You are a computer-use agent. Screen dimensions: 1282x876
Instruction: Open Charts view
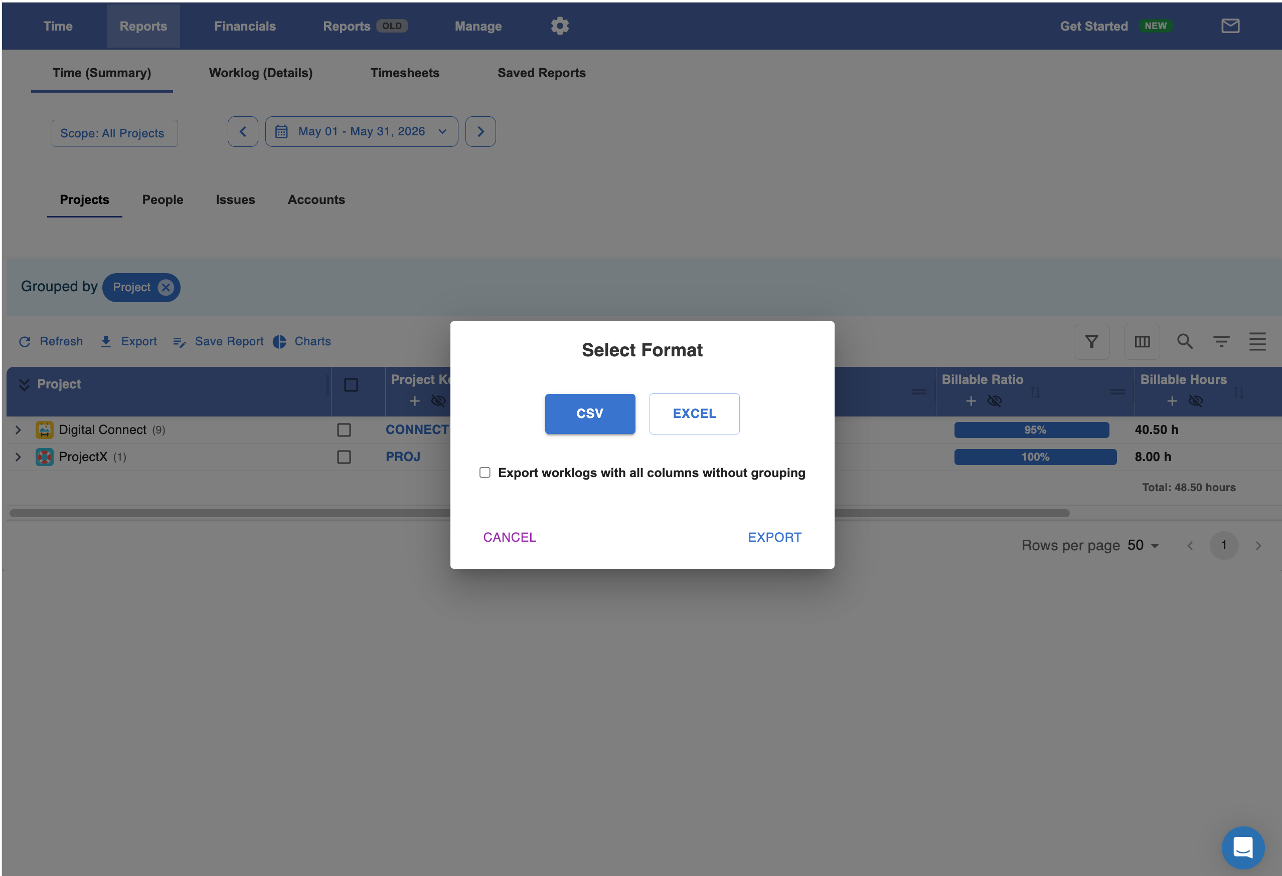tap(302, 342)
